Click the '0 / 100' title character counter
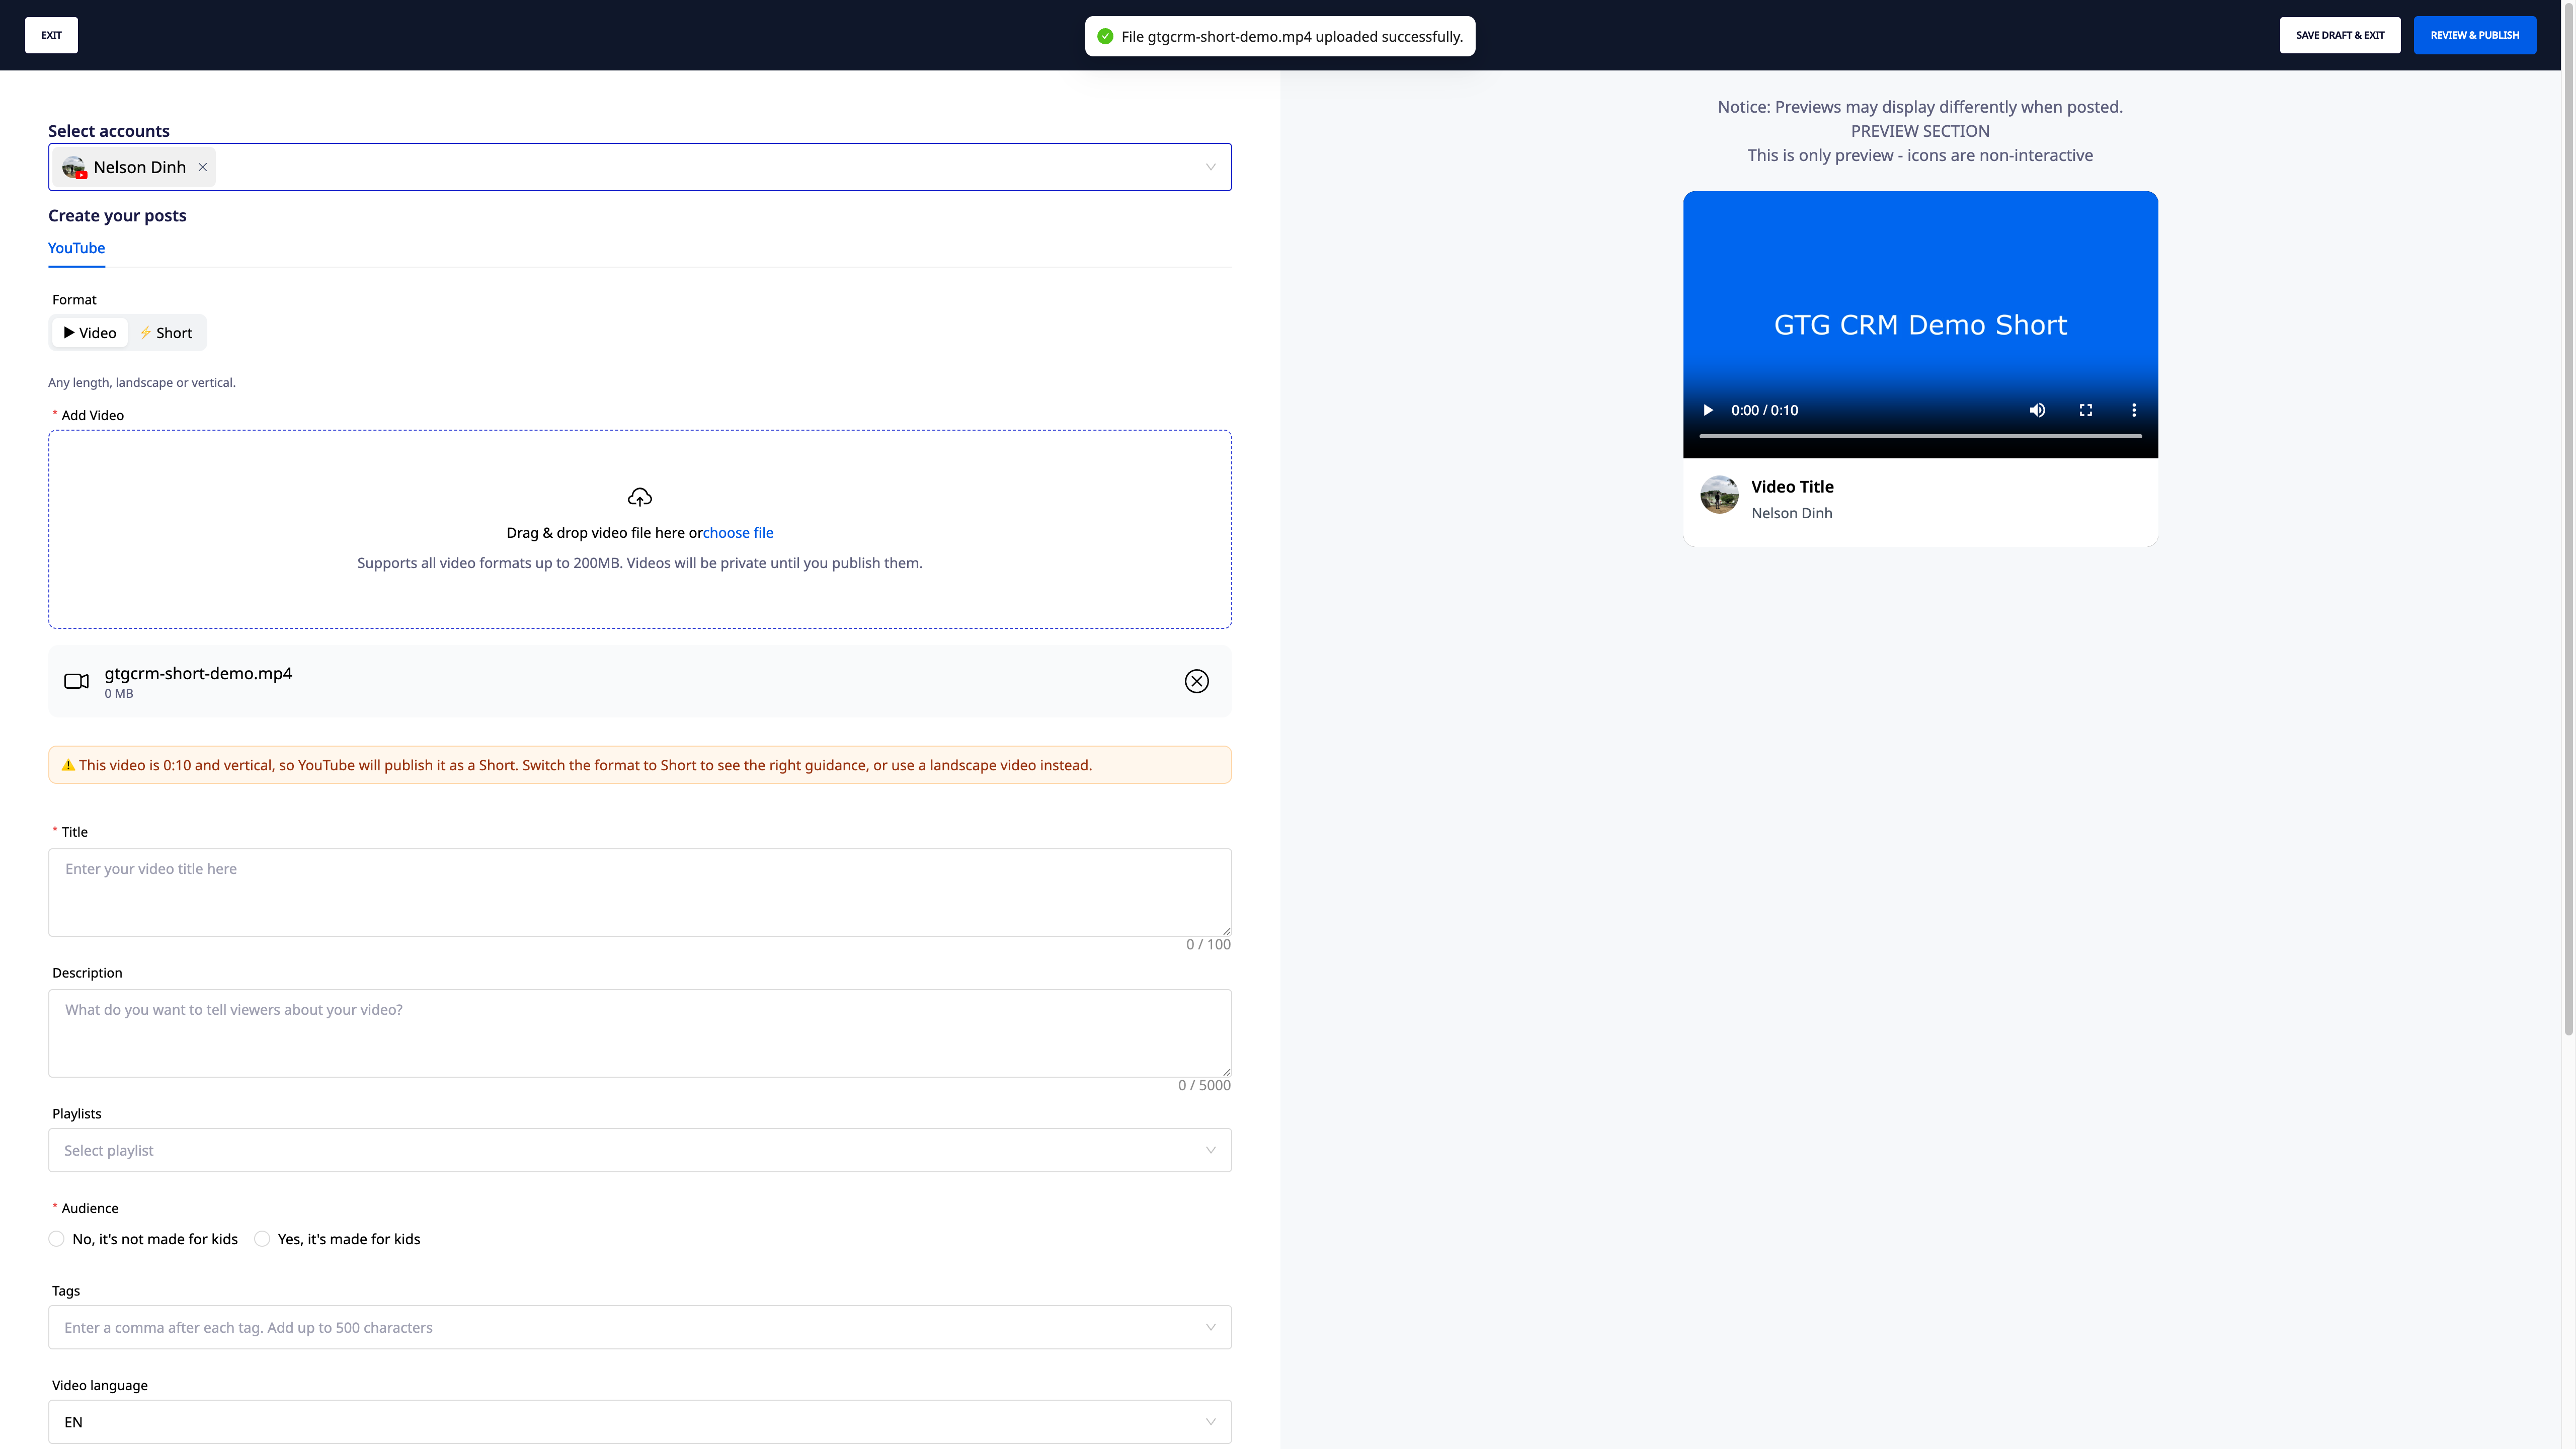The image size is (2576, 1449). point(1208,944)
